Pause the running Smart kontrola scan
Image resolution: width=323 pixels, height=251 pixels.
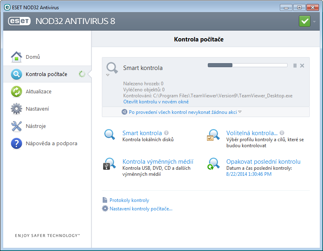pyautogui.click(x=295, y=66)
